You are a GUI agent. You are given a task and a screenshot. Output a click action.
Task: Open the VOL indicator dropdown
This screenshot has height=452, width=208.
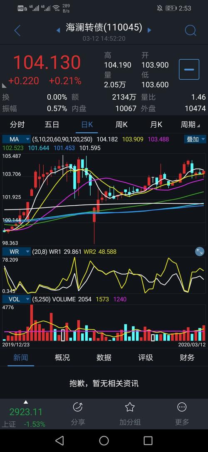[x=16, y=299]
